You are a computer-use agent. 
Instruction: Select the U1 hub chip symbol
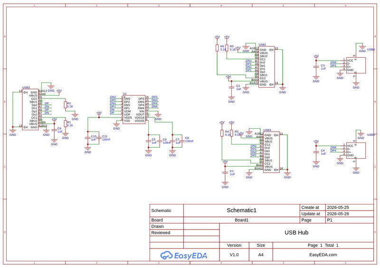(x=134, y=109)
